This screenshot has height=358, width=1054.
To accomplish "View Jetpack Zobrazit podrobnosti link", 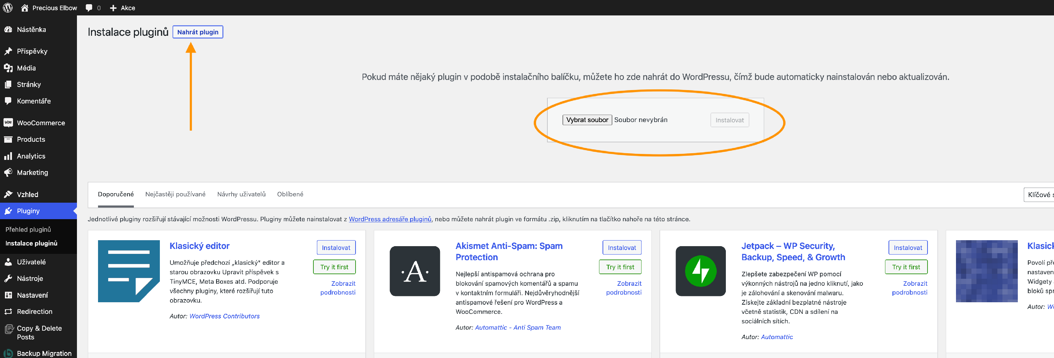I will (x=910, y=288).
